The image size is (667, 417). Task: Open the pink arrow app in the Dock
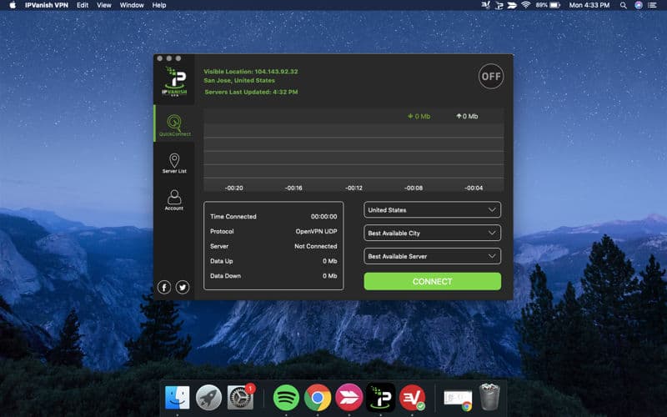pyautogui.click(x=349, y=398)
